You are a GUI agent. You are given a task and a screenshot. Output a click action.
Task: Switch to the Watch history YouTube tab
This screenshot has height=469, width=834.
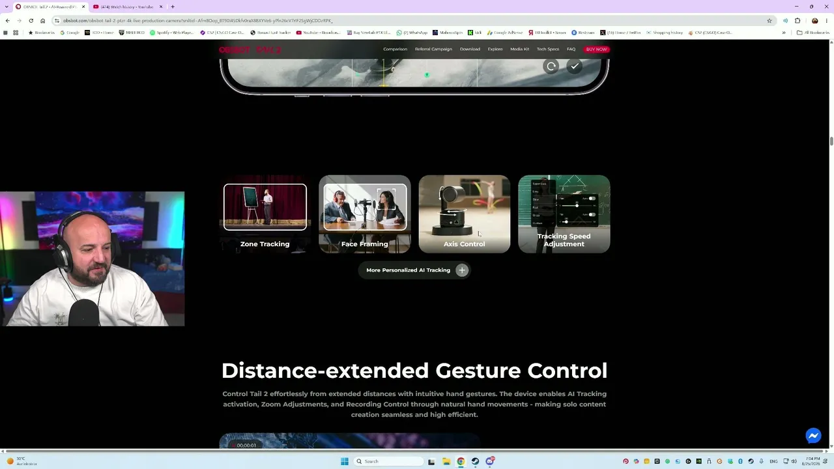click(127, 7)
